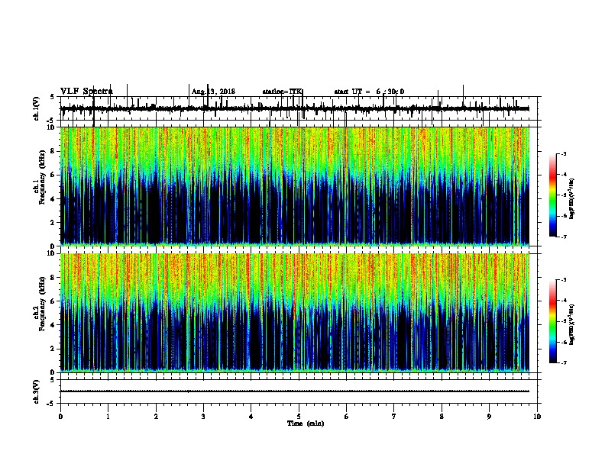The width and height of the screenshot is (605, 467).
Task: Select the "start UT = 6 : 30: 0" text
Action: point(369,92)
